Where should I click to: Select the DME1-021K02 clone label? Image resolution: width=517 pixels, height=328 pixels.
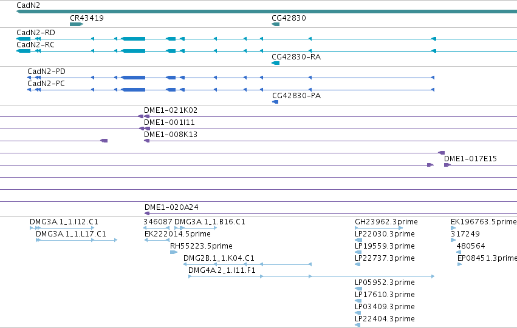pyautogui.click(x=171, y=110)
